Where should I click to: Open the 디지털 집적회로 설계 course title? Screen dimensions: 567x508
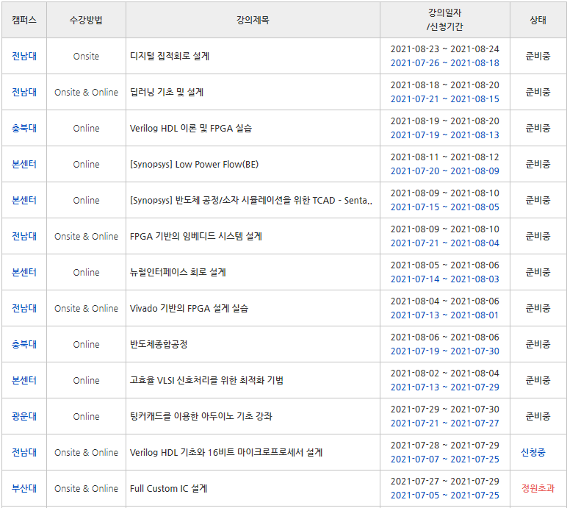(170, 56)
